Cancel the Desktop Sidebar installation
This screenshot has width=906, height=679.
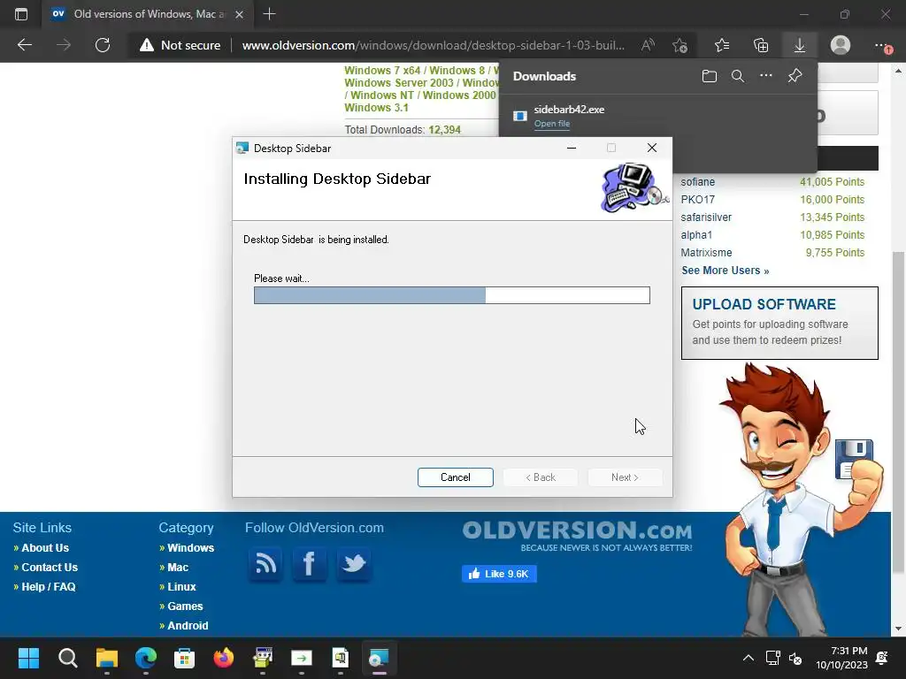(x=456, y=477)
